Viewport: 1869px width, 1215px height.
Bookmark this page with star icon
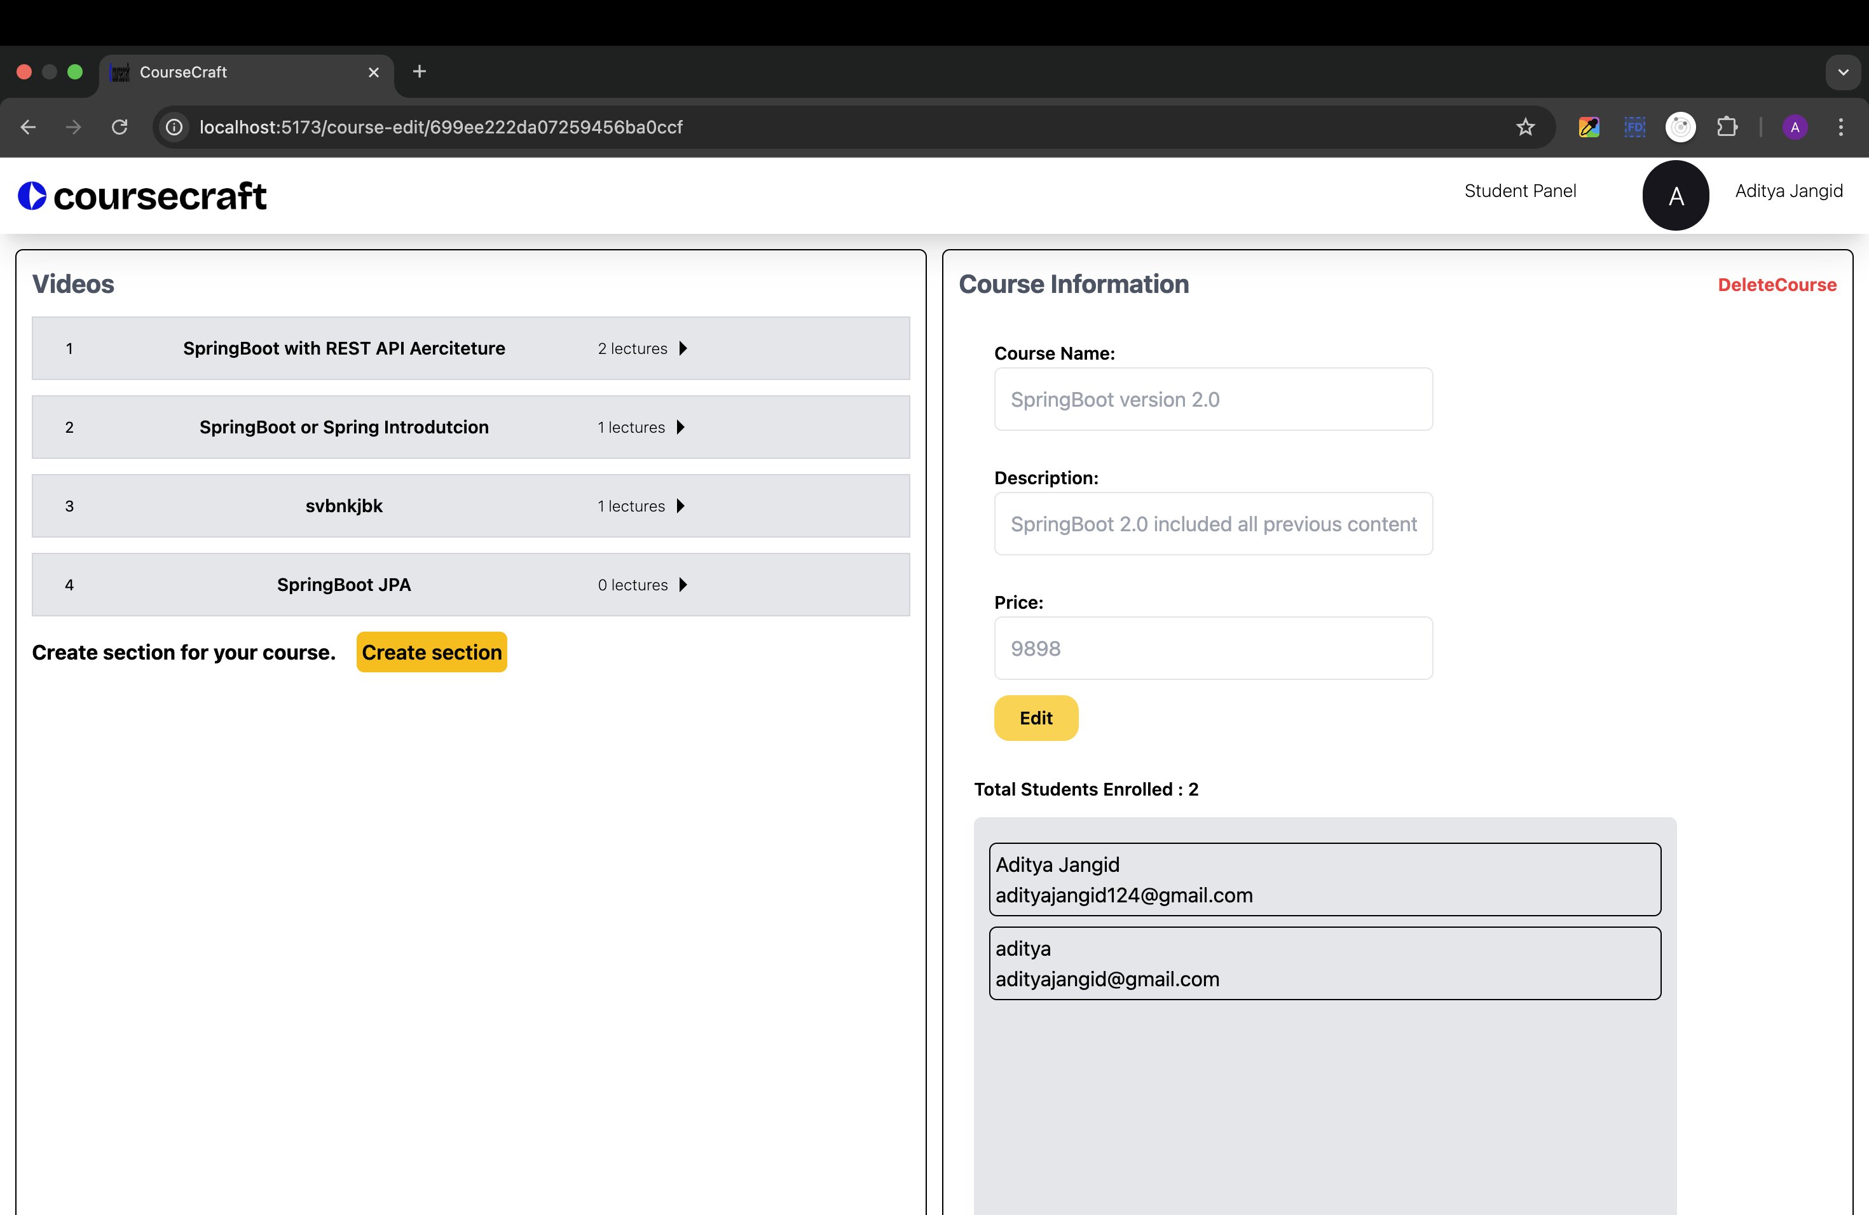click(x=1525, y=127)
